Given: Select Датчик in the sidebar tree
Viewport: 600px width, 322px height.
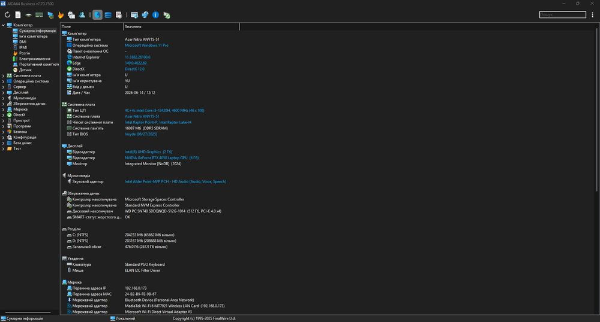Looking at the screenshot, I should point(25,70).
